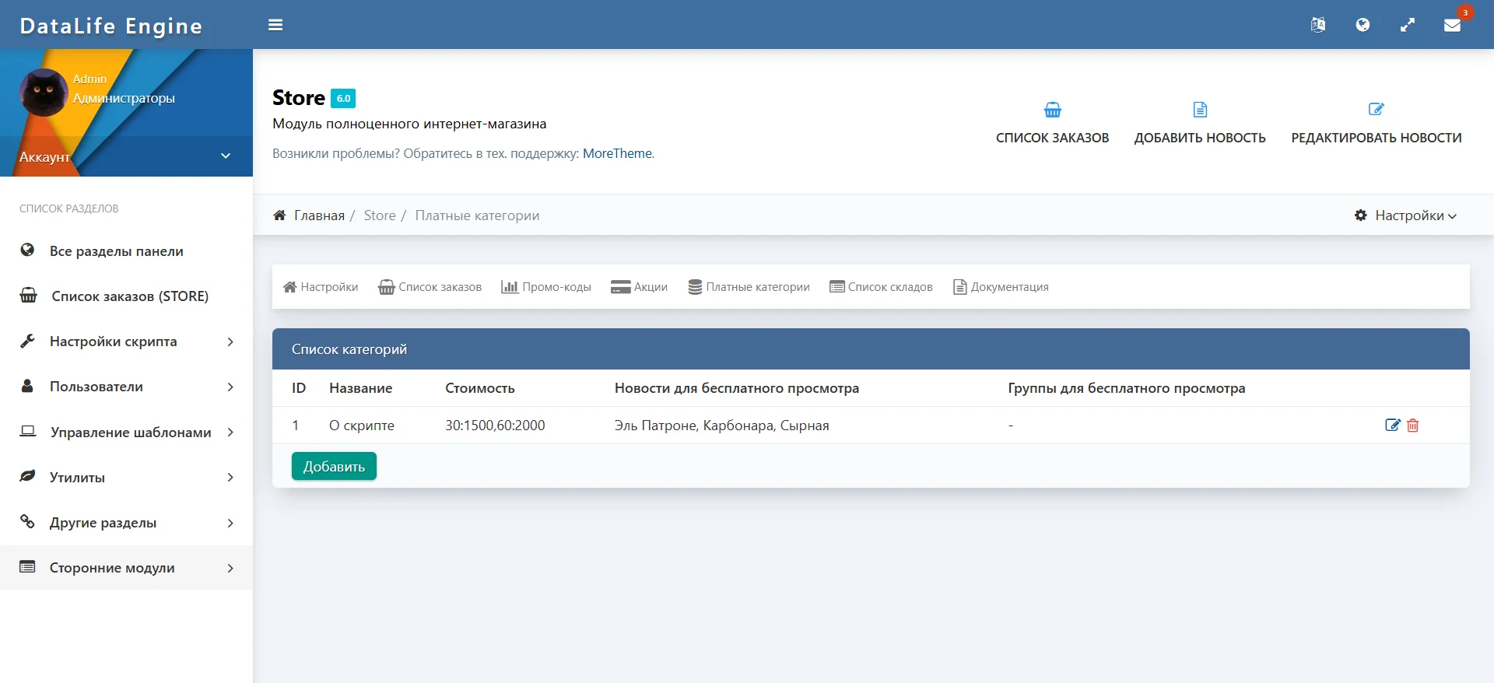Viewport: 1494px width, 683px height.
Task: Expand Пользователи sidebar section
Action: point(126,386)
